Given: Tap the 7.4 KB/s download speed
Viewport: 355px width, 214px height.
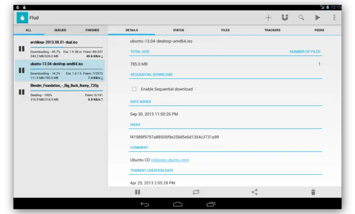Looking at the screenshot, I should pyautogui.click(x=95, y=78).
